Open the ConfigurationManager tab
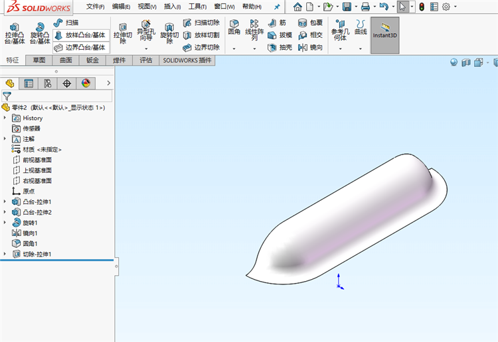 click(x=48, y=84)
